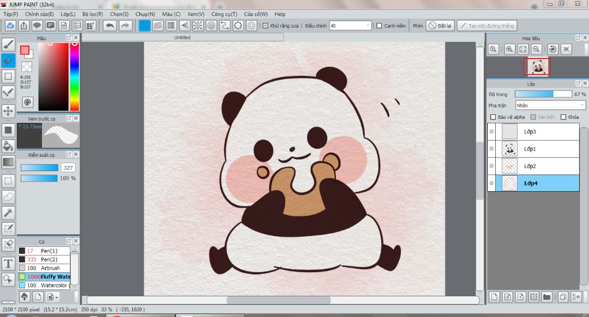This screenshot has width=589, height=317.
Task: Select the 'Fluffy Watercolor' brush entry
Action: coord(44,276)
